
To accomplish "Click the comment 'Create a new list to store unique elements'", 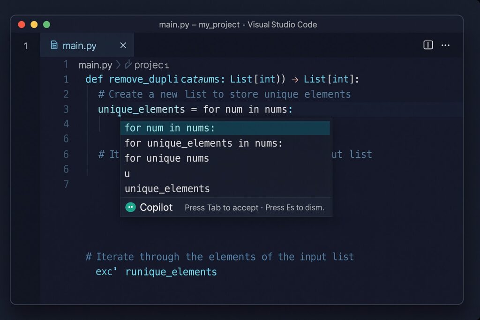I will (x=225, y=94).
